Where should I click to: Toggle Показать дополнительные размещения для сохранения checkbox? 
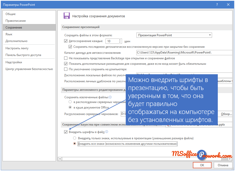(66, 64)
